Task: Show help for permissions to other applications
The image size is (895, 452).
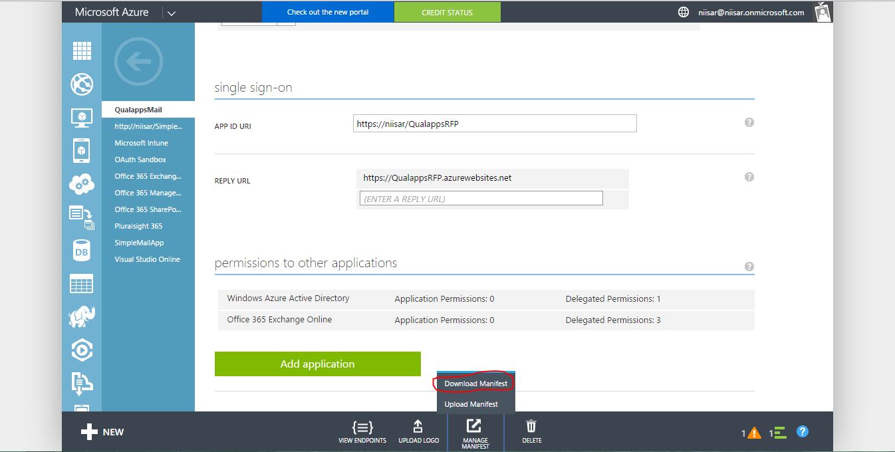Action: [749, 267]
